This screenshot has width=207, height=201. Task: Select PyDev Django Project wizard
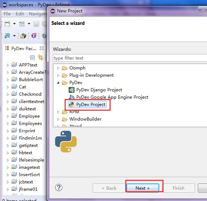point(99,90)
